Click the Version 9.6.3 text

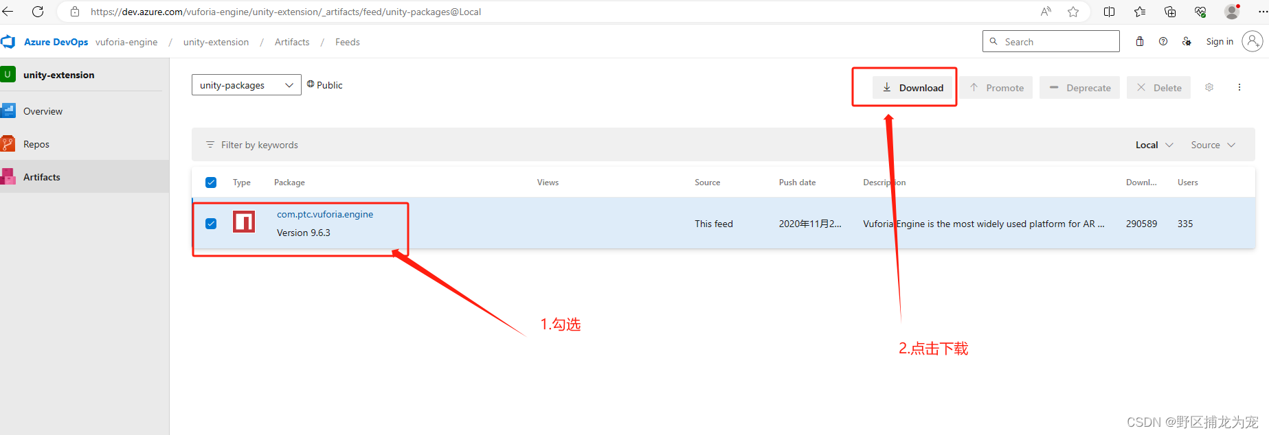coord(303,233)
